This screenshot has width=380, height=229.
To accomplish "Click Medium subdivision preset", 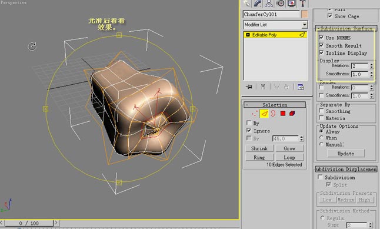I will click(346, 200).
